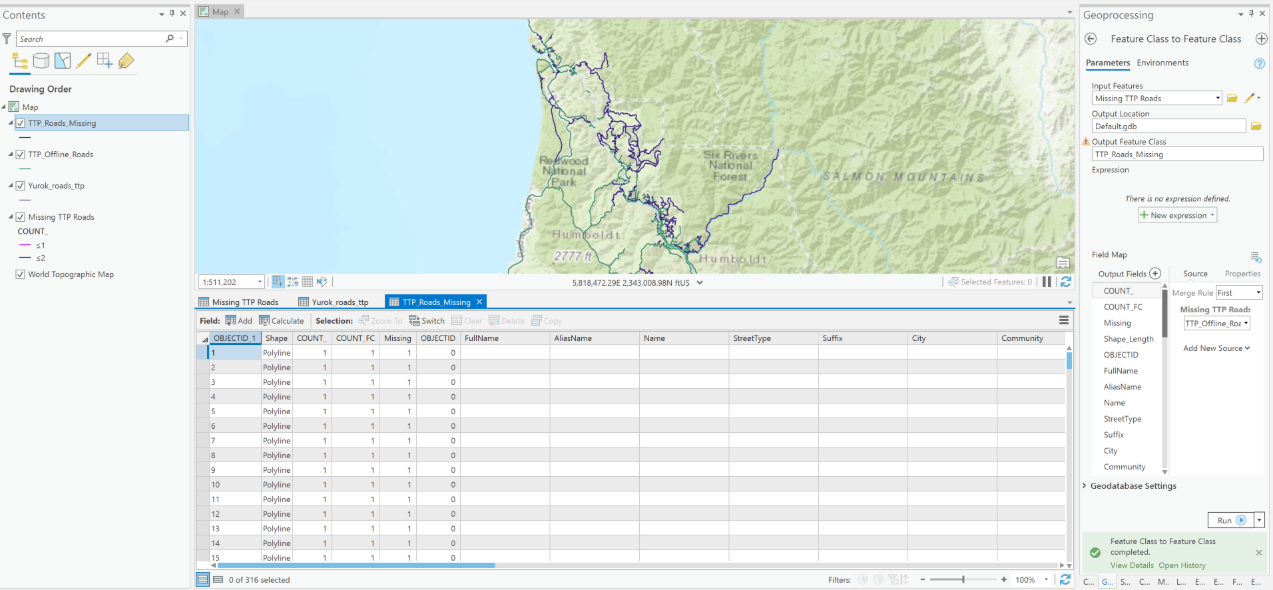
Task: Dismiss the tool completed notification
Action: 1258,553
